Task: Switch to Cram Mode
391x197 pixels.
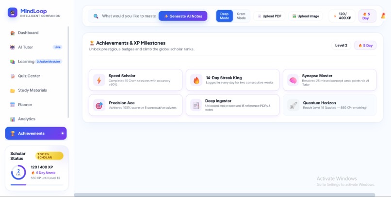Action: point(241,16)
